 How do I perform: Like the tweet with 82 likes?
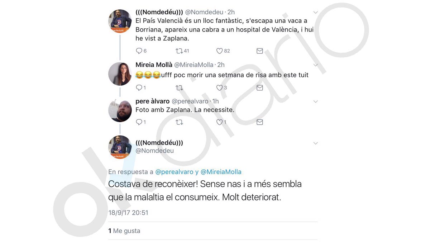point(219,51)
